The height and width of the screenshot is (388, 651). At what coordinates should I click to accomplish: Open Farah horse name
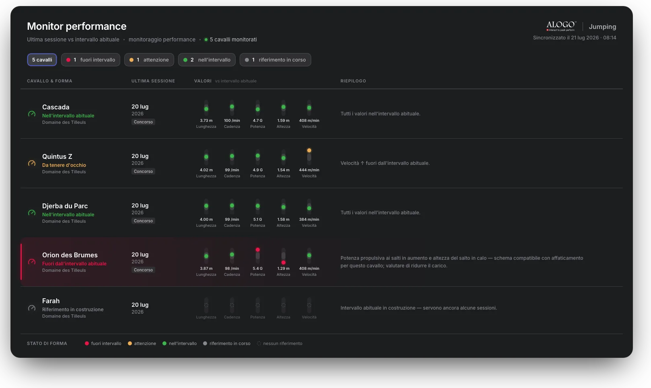(51, 301)
